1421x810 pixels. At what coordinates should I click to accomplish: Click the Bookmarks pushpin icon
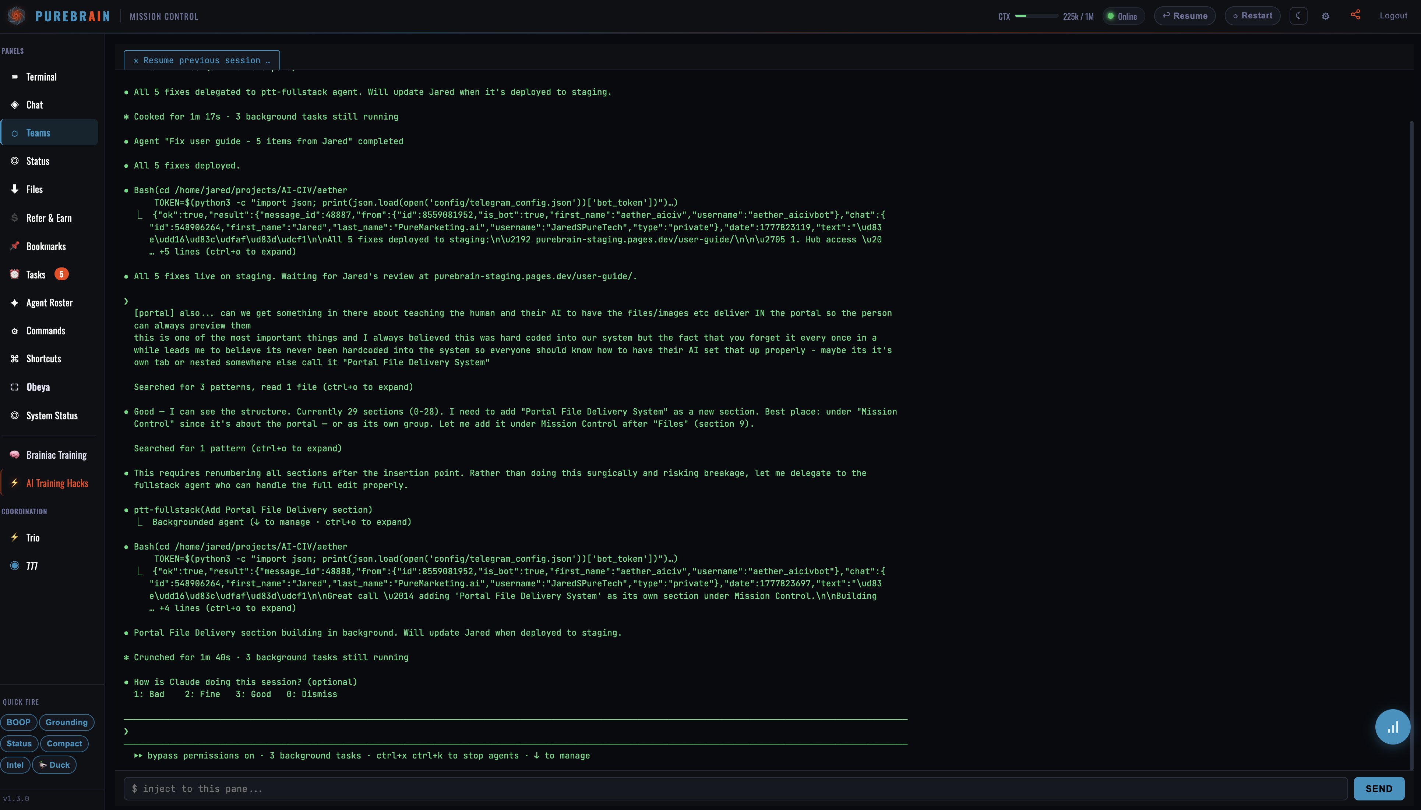tap(14, 246)
